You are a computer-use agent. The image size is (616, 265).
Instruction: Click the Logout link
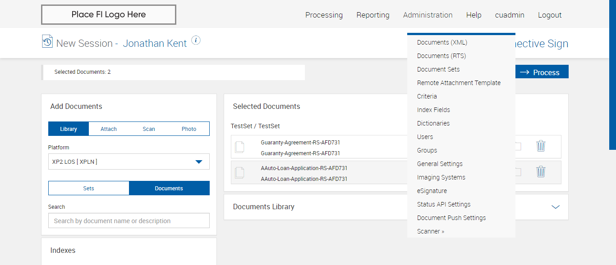pyautogui.click(x=550, y=15)
